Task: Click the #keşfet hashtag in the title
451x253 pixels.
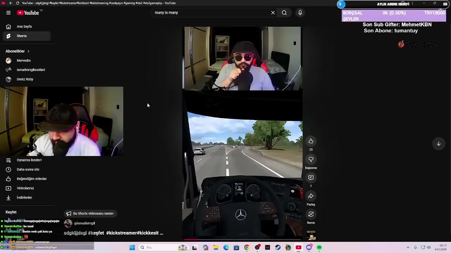Action: pos(96,233)
